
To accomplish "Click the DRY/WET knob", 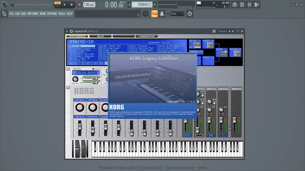I will (x=75, y=79).
